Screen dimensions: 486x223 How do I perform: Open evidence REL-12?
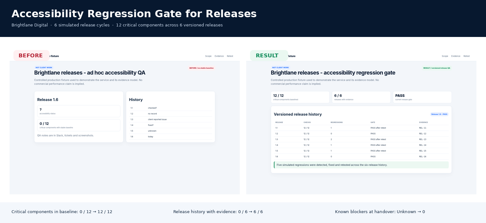422,133
